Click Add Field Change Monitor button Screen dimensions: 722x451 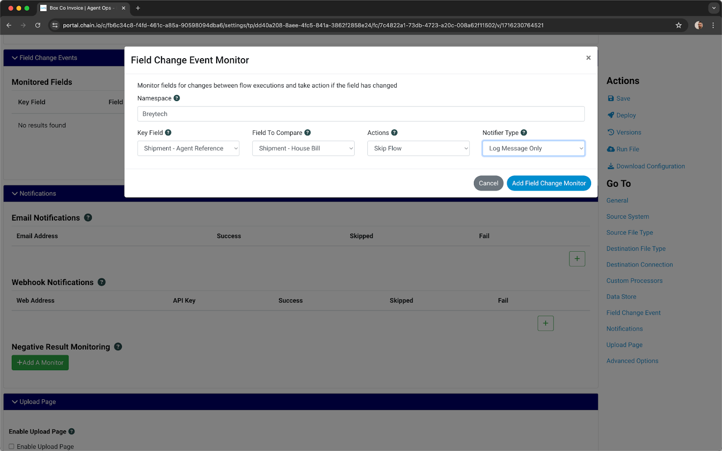pyautogui.click(x=549, y=183)
